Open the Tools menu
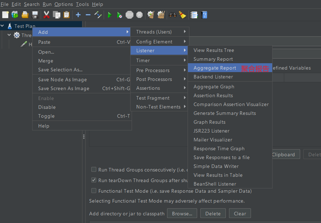 coord(82,4)
